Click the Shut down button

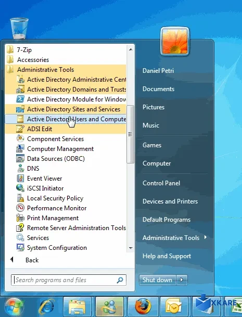pos(157,280)
